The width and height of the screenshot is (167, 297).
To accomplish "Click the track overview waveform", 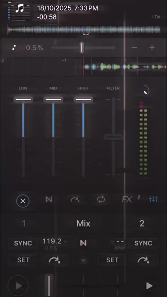I will (x=84, y=30).
